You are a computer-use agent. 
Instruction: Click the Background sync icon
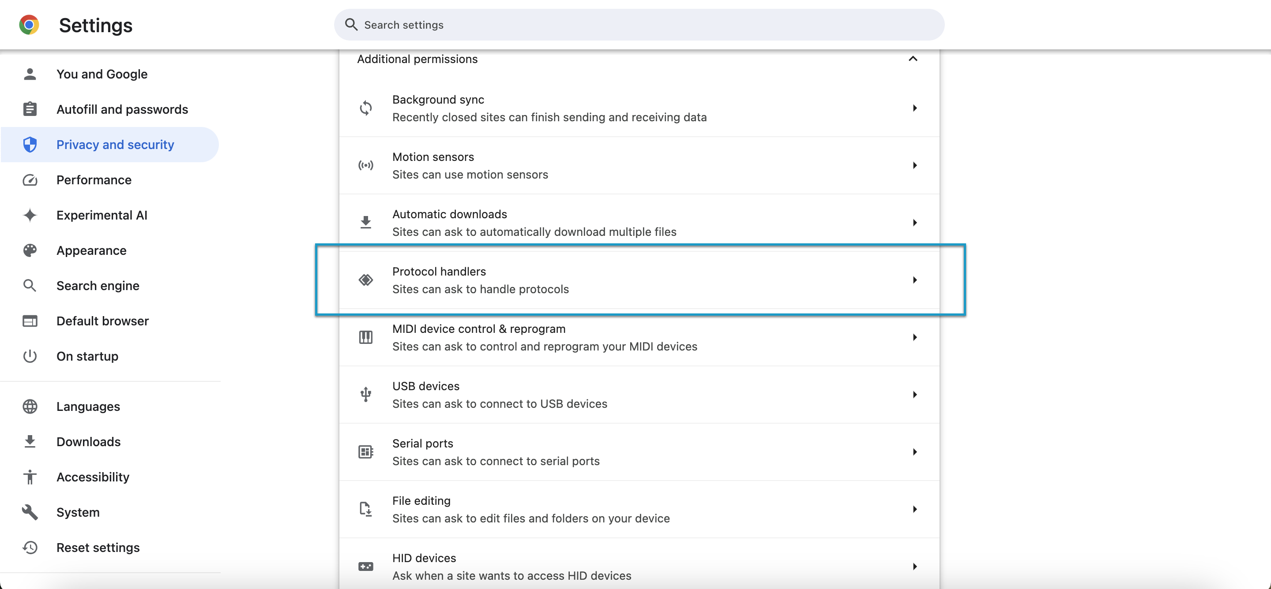point(365,108)
